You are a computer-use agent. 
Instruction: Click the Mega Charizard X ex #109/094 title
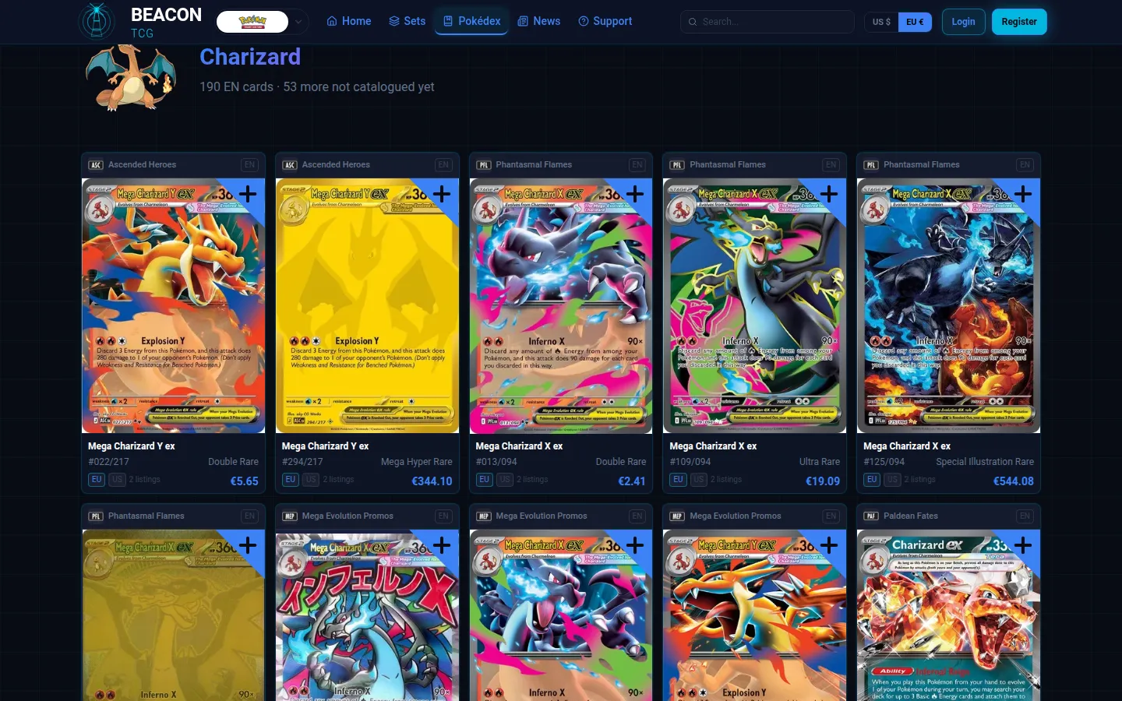pos(713,446)
